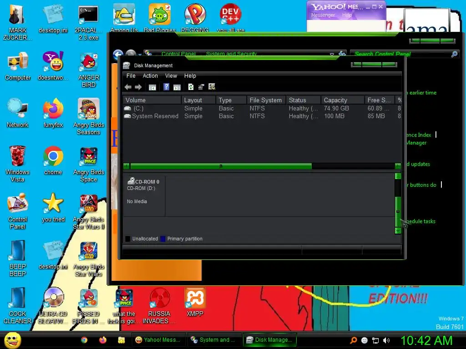
Task: Click the 85 MB free space cell
Action: pos(376,116)
